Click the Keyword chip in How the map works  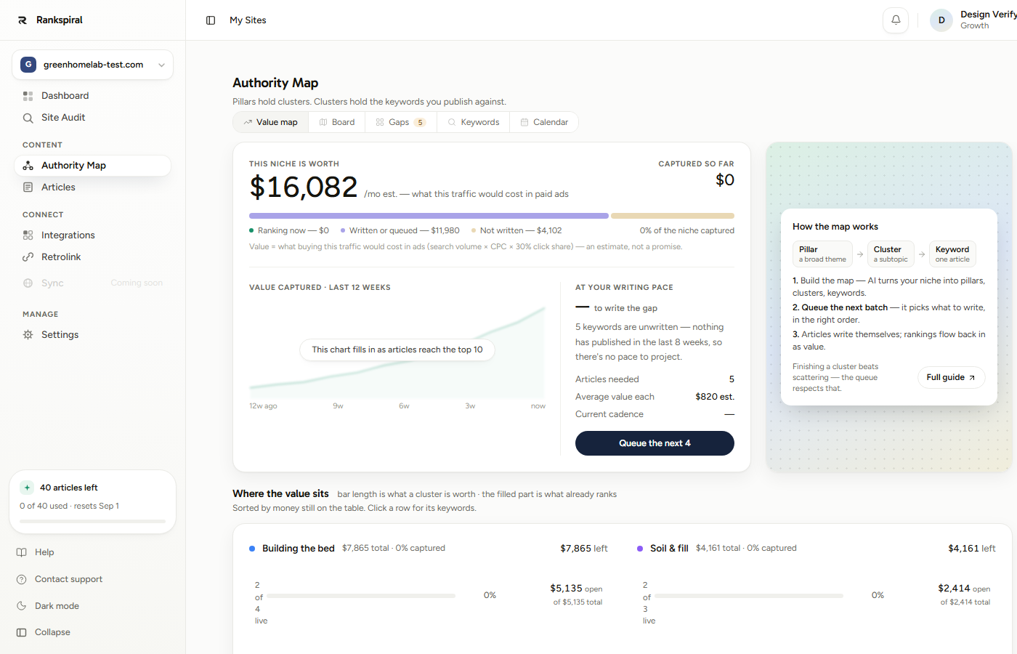pyautogui.click(x=952, y=254)
